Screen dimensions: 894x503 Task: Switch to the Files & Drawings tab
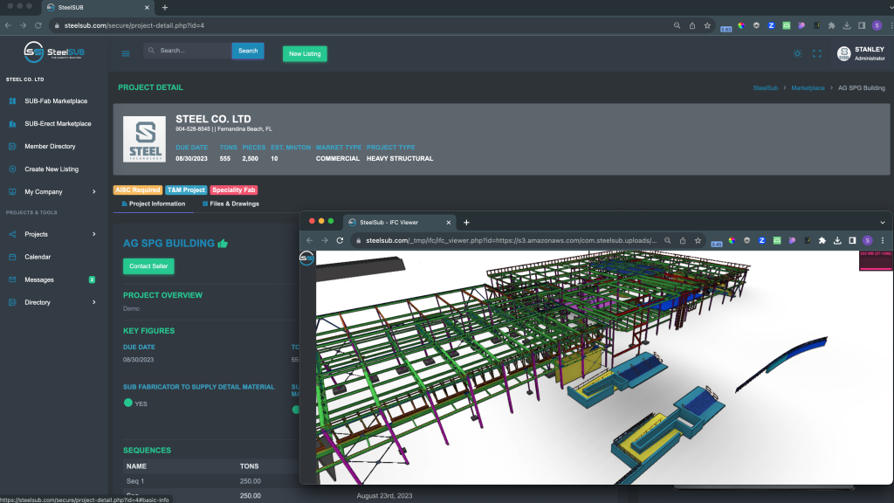230,203
